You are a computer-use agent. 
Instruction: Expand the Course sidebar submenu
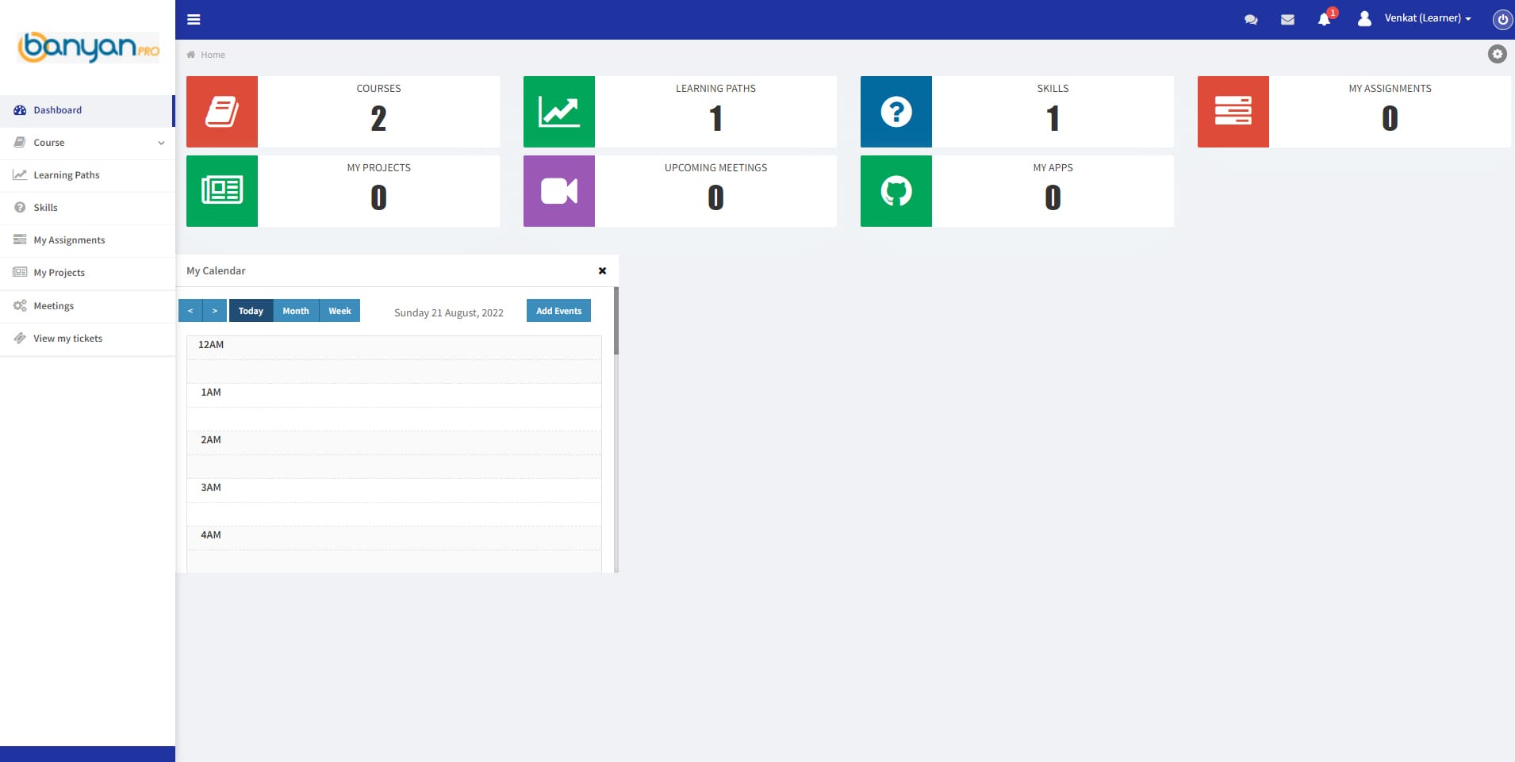[x=87, y=143]
